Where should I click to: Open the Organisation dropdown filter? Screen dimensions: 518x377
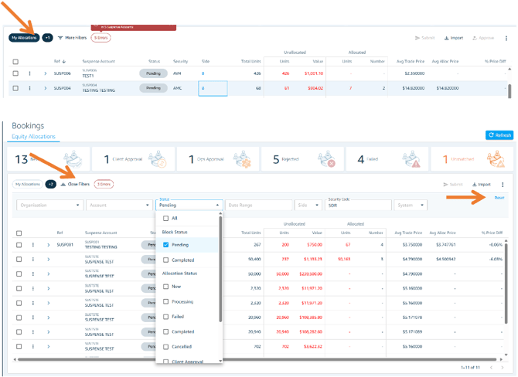[x=49, y=205]
